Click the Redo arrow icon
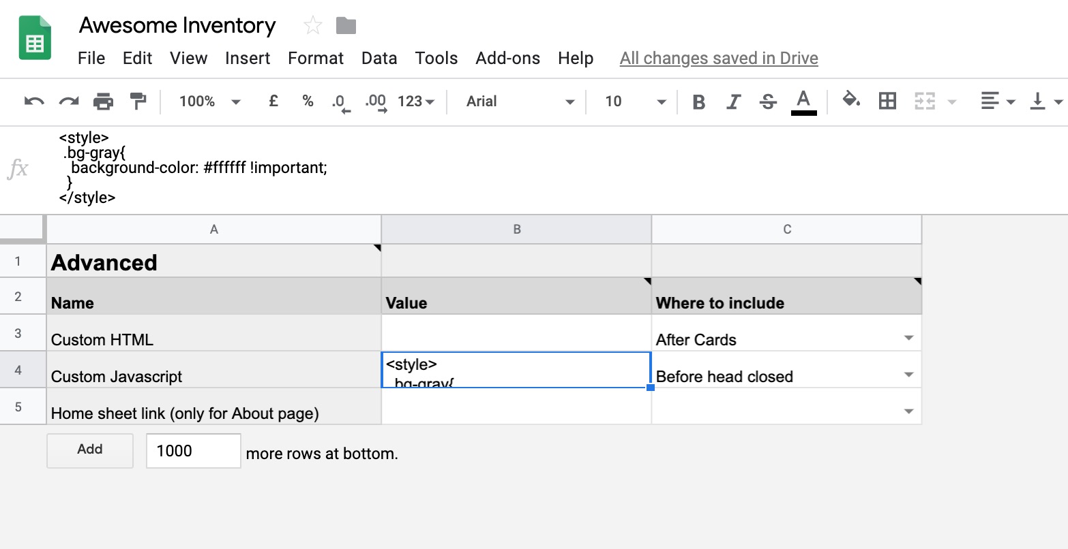This screenshot has height=549, width=1068. coord(69,101)
